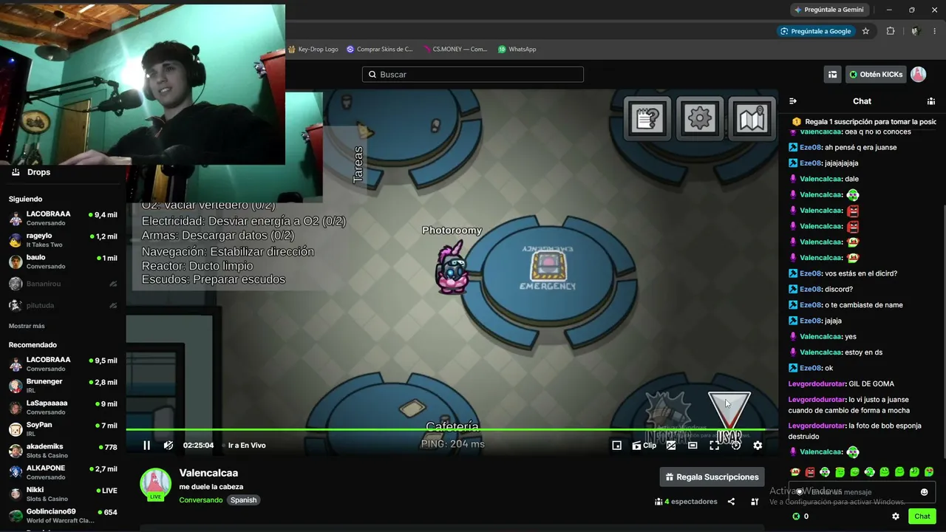Viewport: 946px width, 532px height.
Task: Create a Clip from the stream
Action: click(644, 445)
